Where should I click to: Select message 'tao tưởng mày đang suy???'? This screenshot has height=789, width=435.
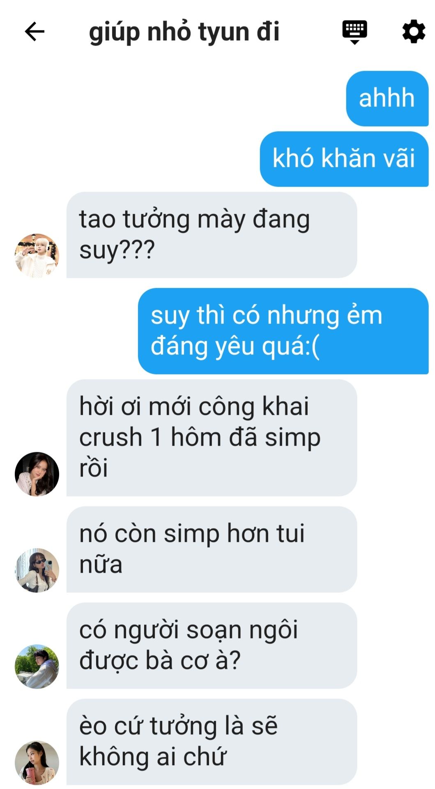click(212, 235)
